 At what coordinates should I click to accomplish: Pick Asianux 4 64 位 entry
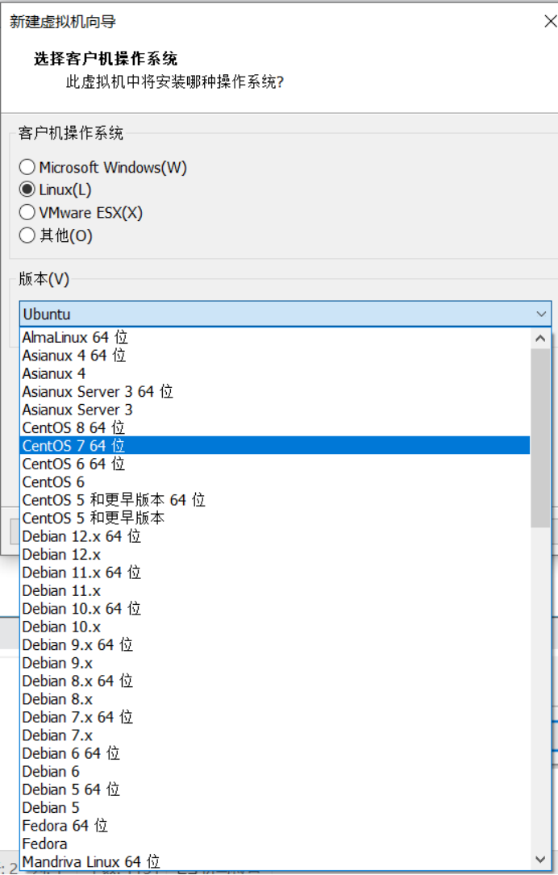pos(275,355)
